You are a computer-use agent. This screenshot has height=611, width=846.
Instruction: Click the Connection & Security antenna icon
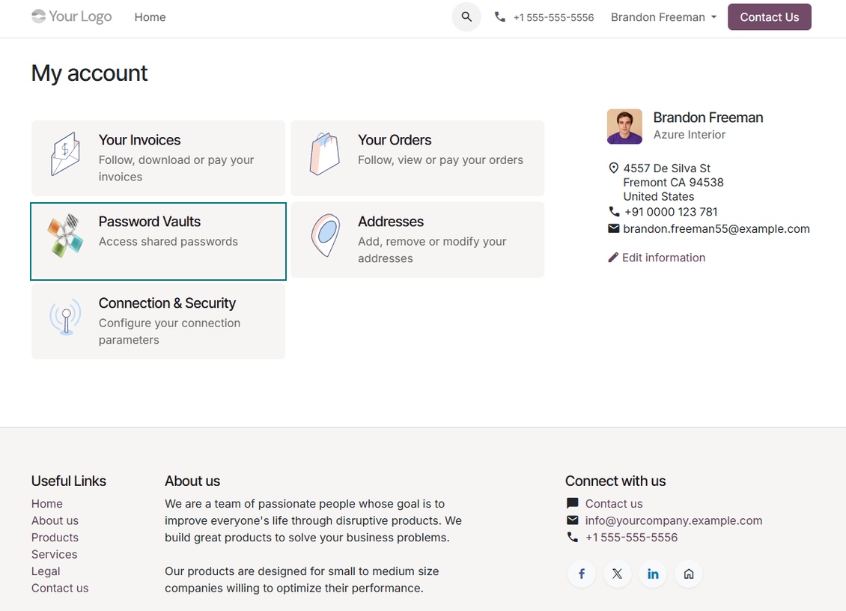click(x=65, y=317)
